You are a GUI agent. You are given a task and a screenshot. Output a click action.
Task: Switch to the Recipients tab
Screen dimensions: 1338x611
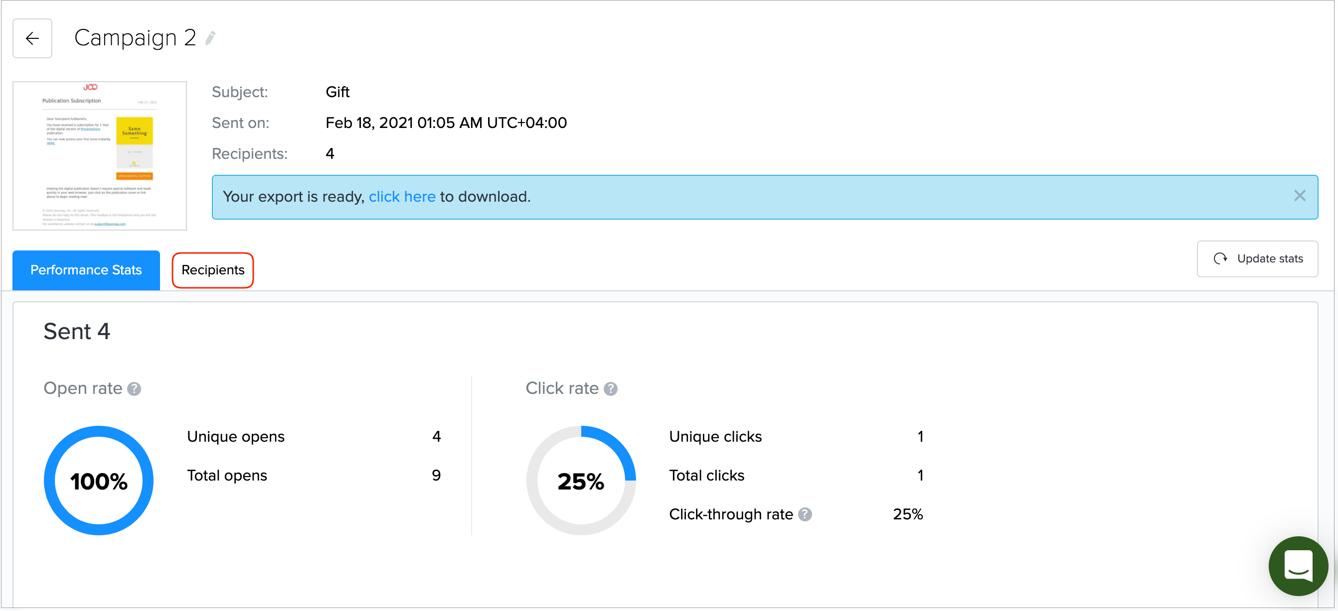pos(212,270)
